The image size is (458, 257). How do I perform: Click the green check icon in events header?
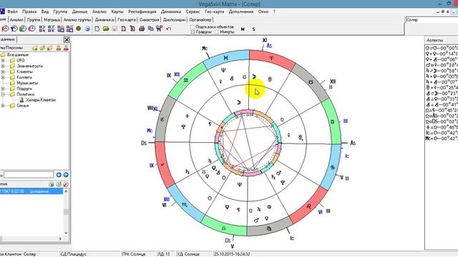(59, 184)
